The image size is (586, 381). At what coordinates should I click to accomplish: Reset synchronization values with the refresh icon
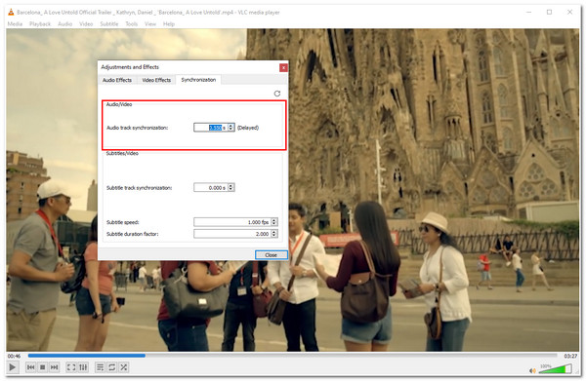277,94
